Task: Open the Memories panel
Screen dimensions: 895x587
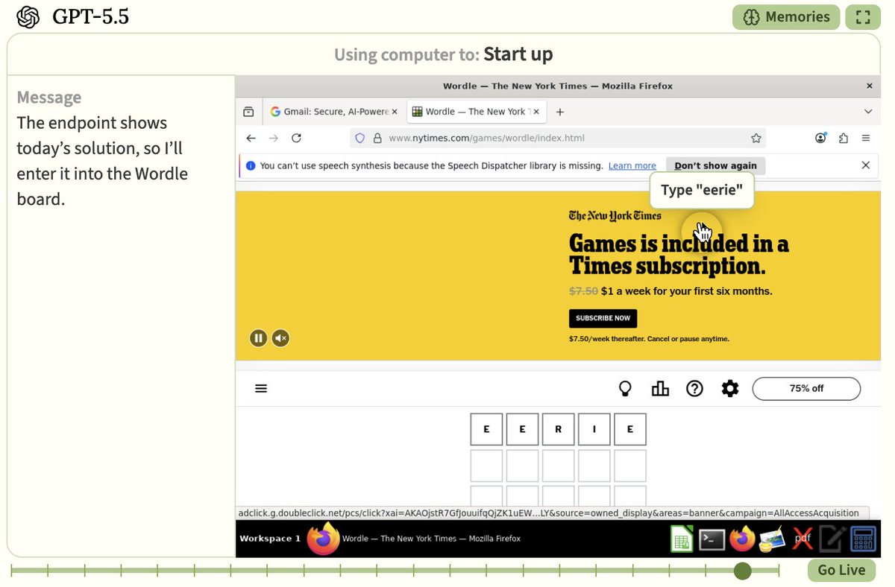Action: [x=786, y=17]
